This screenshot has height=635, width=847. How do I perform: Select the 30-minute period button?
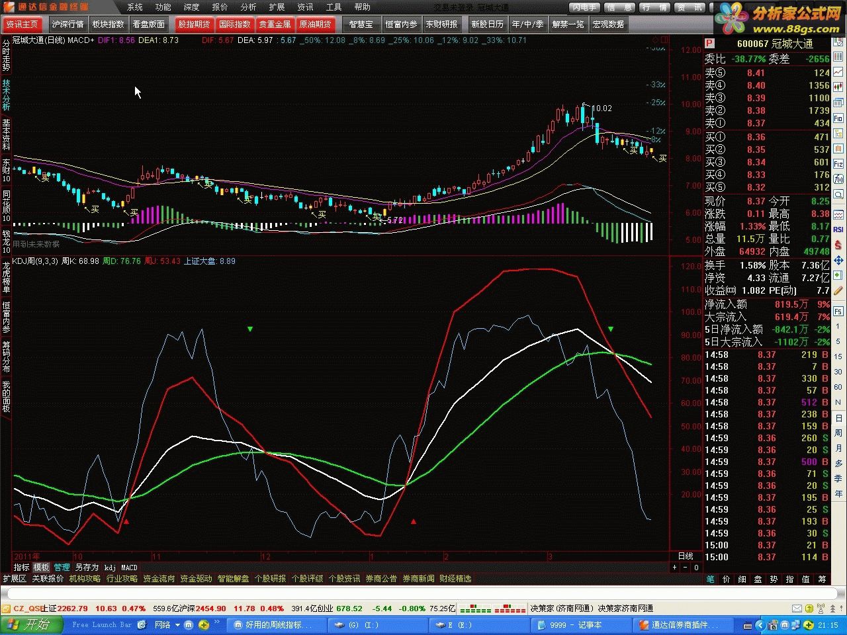pyautogui.click(x=838, y=372)
